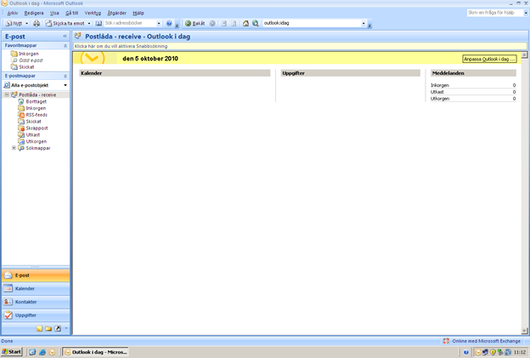Image resolution: width=530 pixels, height=358 pixels.
Task: Click the Start button
Action: 12,352
